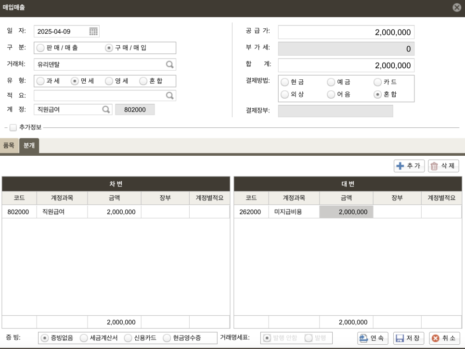Click 차변 계정별적요 column header
465x349 pixels.
click(209, 198)
